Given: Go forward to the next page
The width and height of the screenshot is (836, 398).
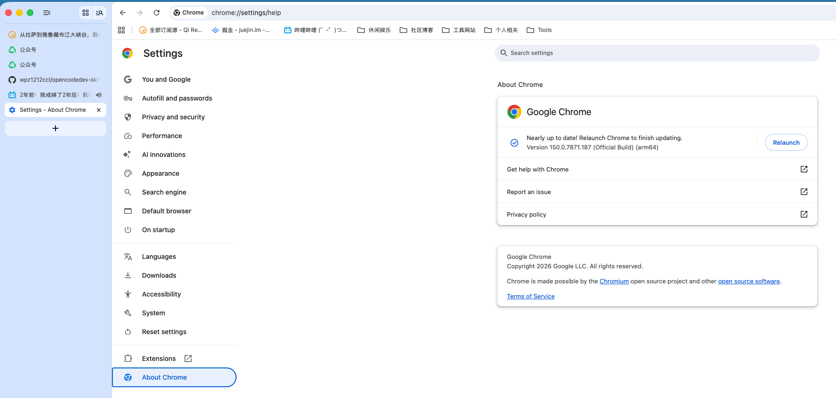Looking at the screenshot, I should pos(140,13).
